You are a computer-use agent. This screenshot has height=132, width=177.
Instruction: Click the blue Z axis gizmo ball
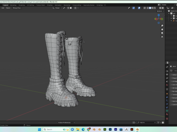[159, 15]
